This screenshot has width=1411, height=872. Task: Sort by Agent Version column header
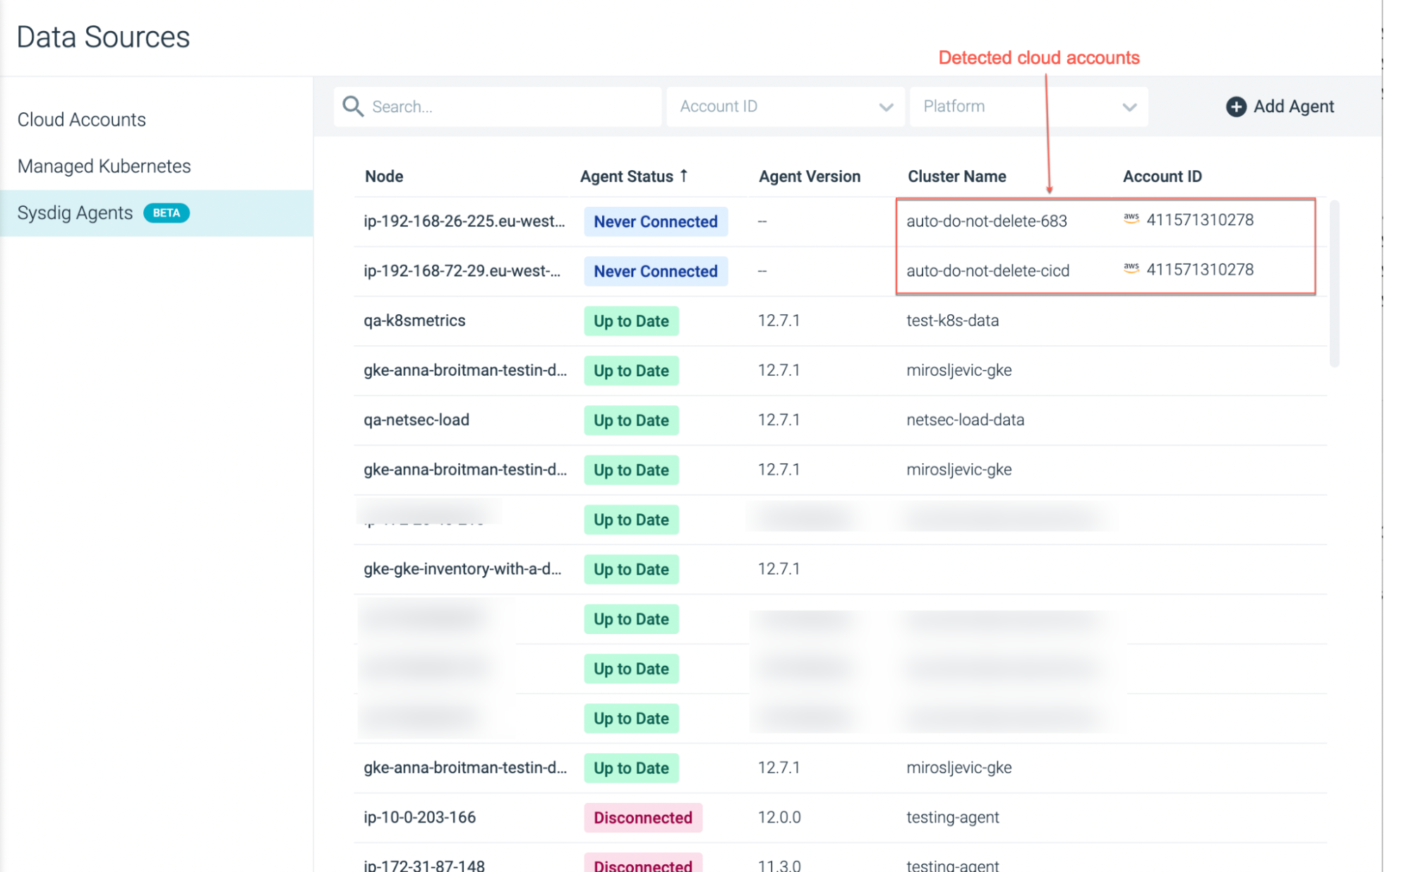[x=809, y=177]
